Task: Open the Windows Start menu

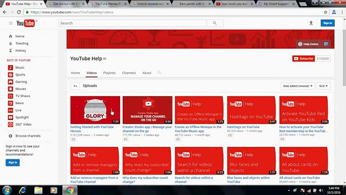Action: 6,190
